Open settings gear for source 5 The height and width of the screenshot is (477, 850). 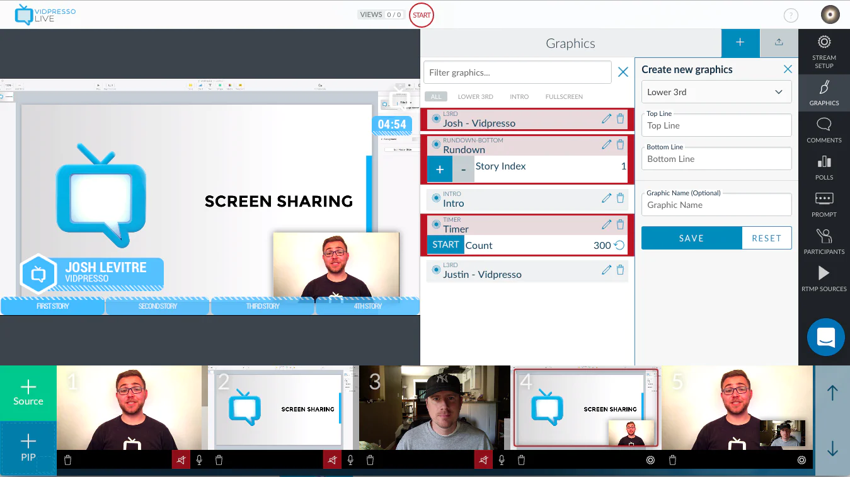pyautogui.click(x=801, y=460)
